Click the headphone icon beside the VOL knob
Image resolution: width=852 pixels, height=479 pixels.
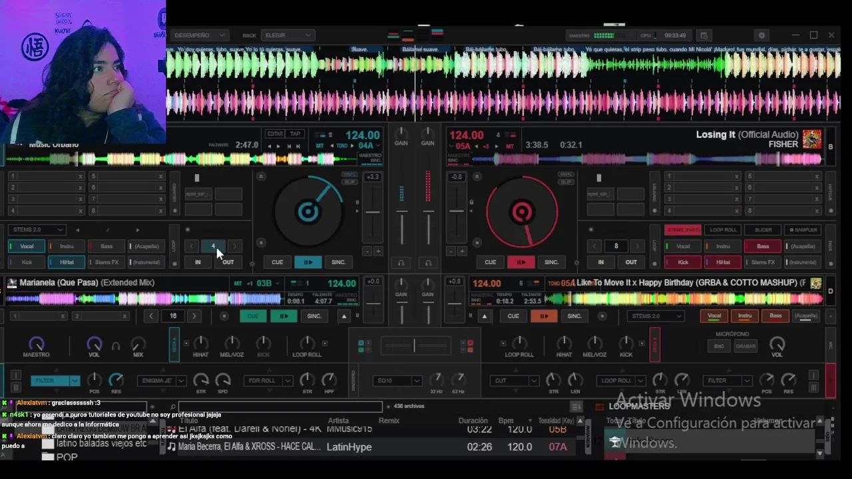[116, 346]
